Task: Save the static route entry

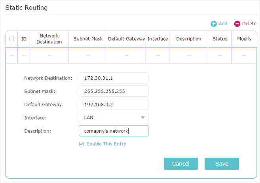Action: pos(222,164)
